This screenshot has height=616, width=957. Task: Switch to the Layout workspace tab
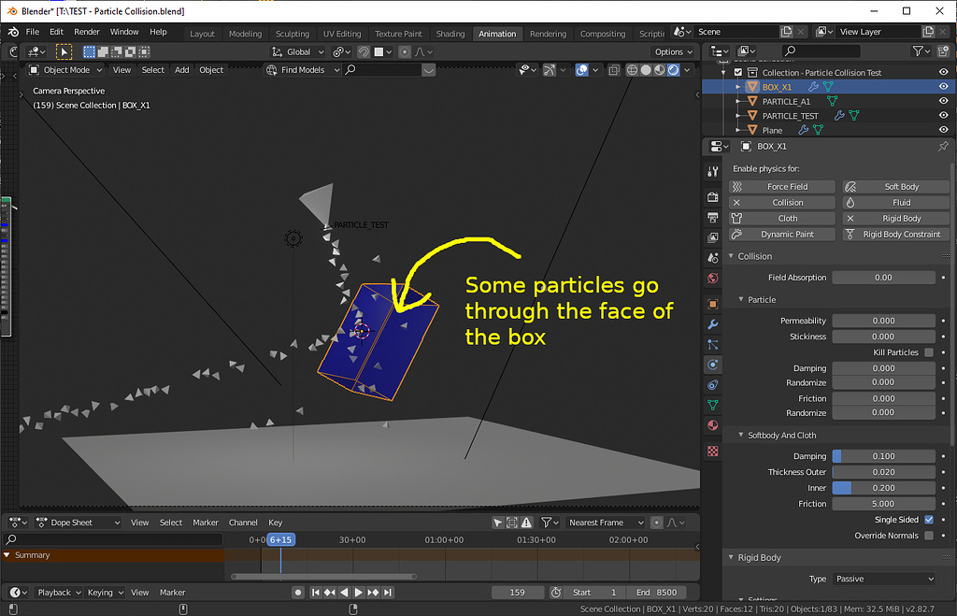point(202,34)
